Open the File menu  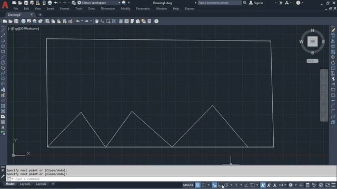(16, 9)
